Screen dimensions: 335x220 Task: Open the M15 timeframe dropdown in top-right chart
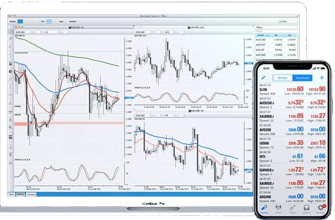pos(169,32)
